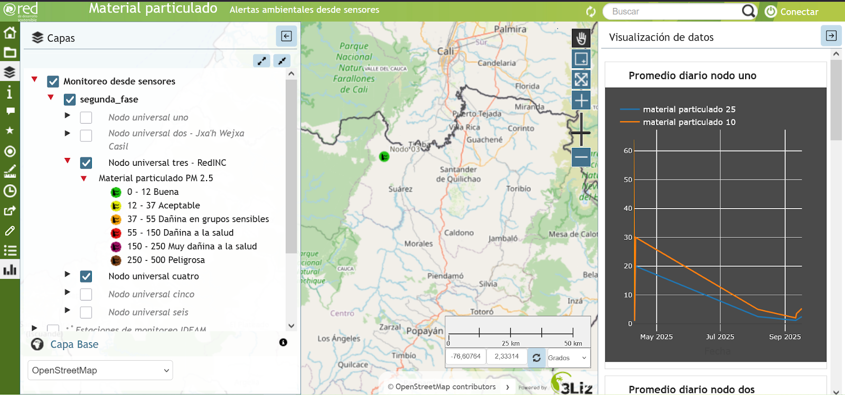Collapse Monitoreo desde sensores group triangle
The image size is (845, 395).
pyautogui.click(x=34, y=79)
